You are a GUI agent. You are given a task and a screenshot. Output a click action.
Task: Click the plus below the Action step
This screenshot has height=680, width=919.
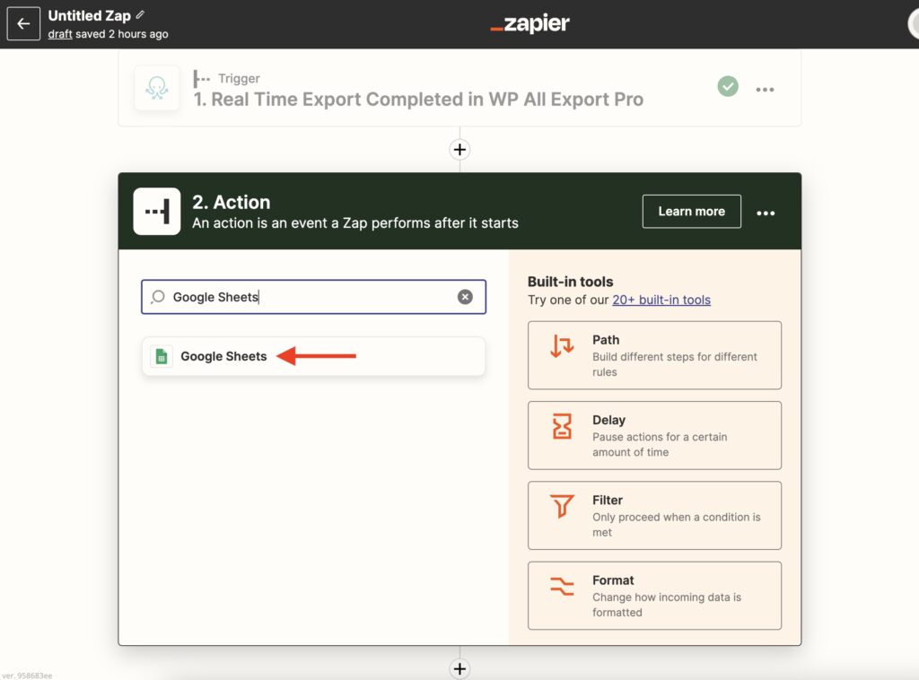pyautogui.click(x=459, y=668)
